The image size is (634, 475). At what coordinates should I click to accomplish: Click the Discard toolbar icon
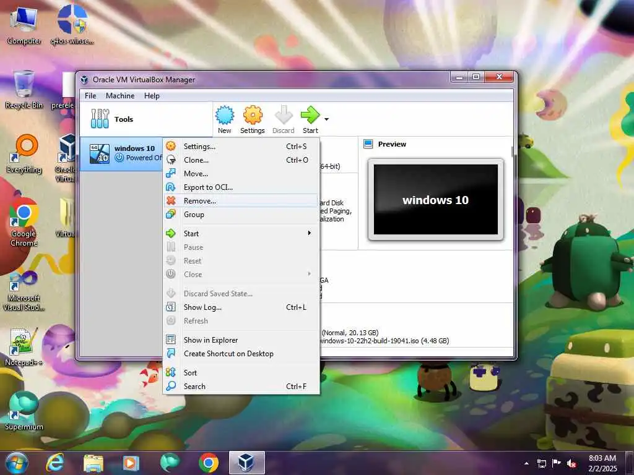pyautogui.click(x=283, y=119)
